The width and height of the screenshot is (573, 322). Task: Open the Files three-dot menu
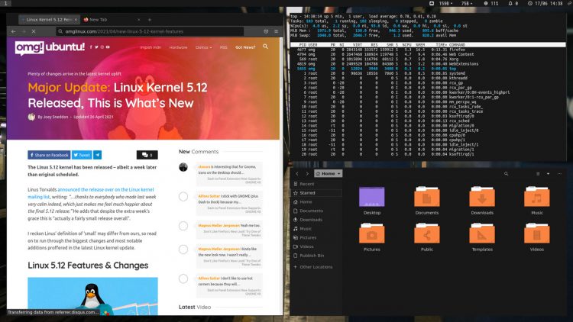point(559,174)
